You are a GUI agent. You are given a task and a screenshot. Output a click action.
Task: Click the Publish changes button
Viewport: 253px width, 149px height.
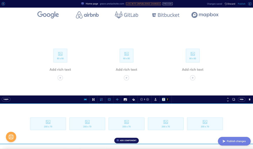point(234,141)
